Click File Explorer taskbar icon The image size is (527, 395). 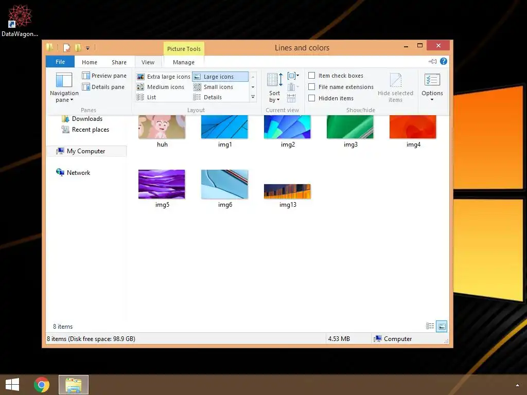pyautogui.click(x=74, y=385)
